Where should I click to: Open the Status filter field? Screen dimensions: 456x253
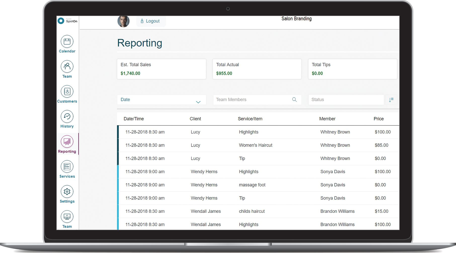(x=346, y=100)
